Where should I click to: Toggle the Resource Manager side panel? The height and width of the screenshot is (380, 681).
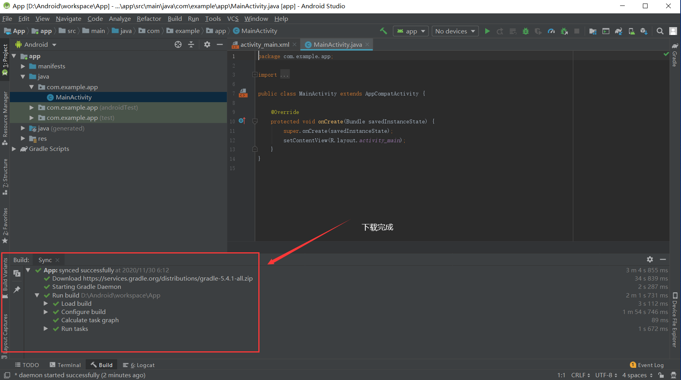pos(5,118)
